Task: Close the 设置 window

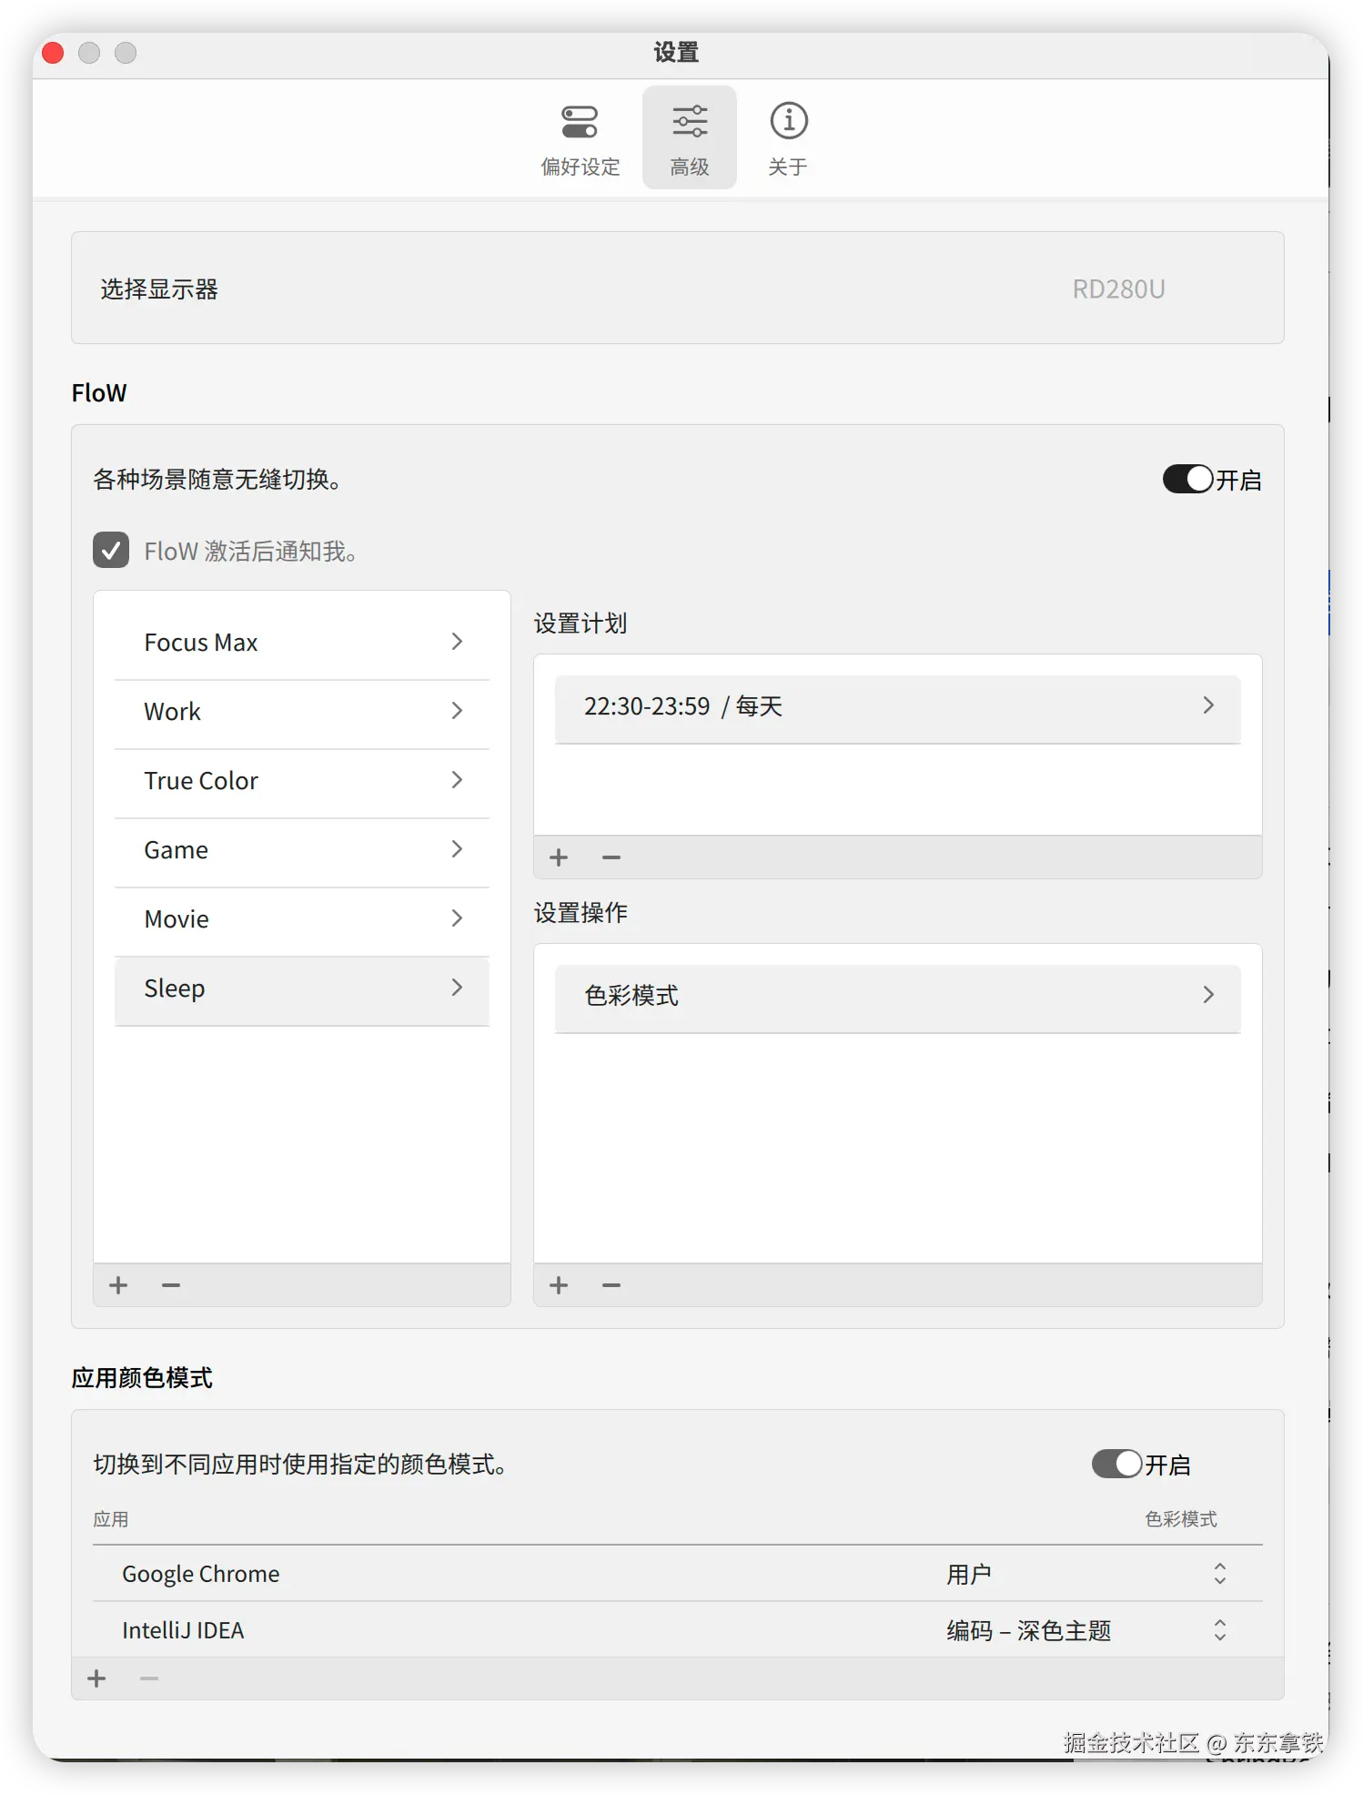Action: (53, 53)
